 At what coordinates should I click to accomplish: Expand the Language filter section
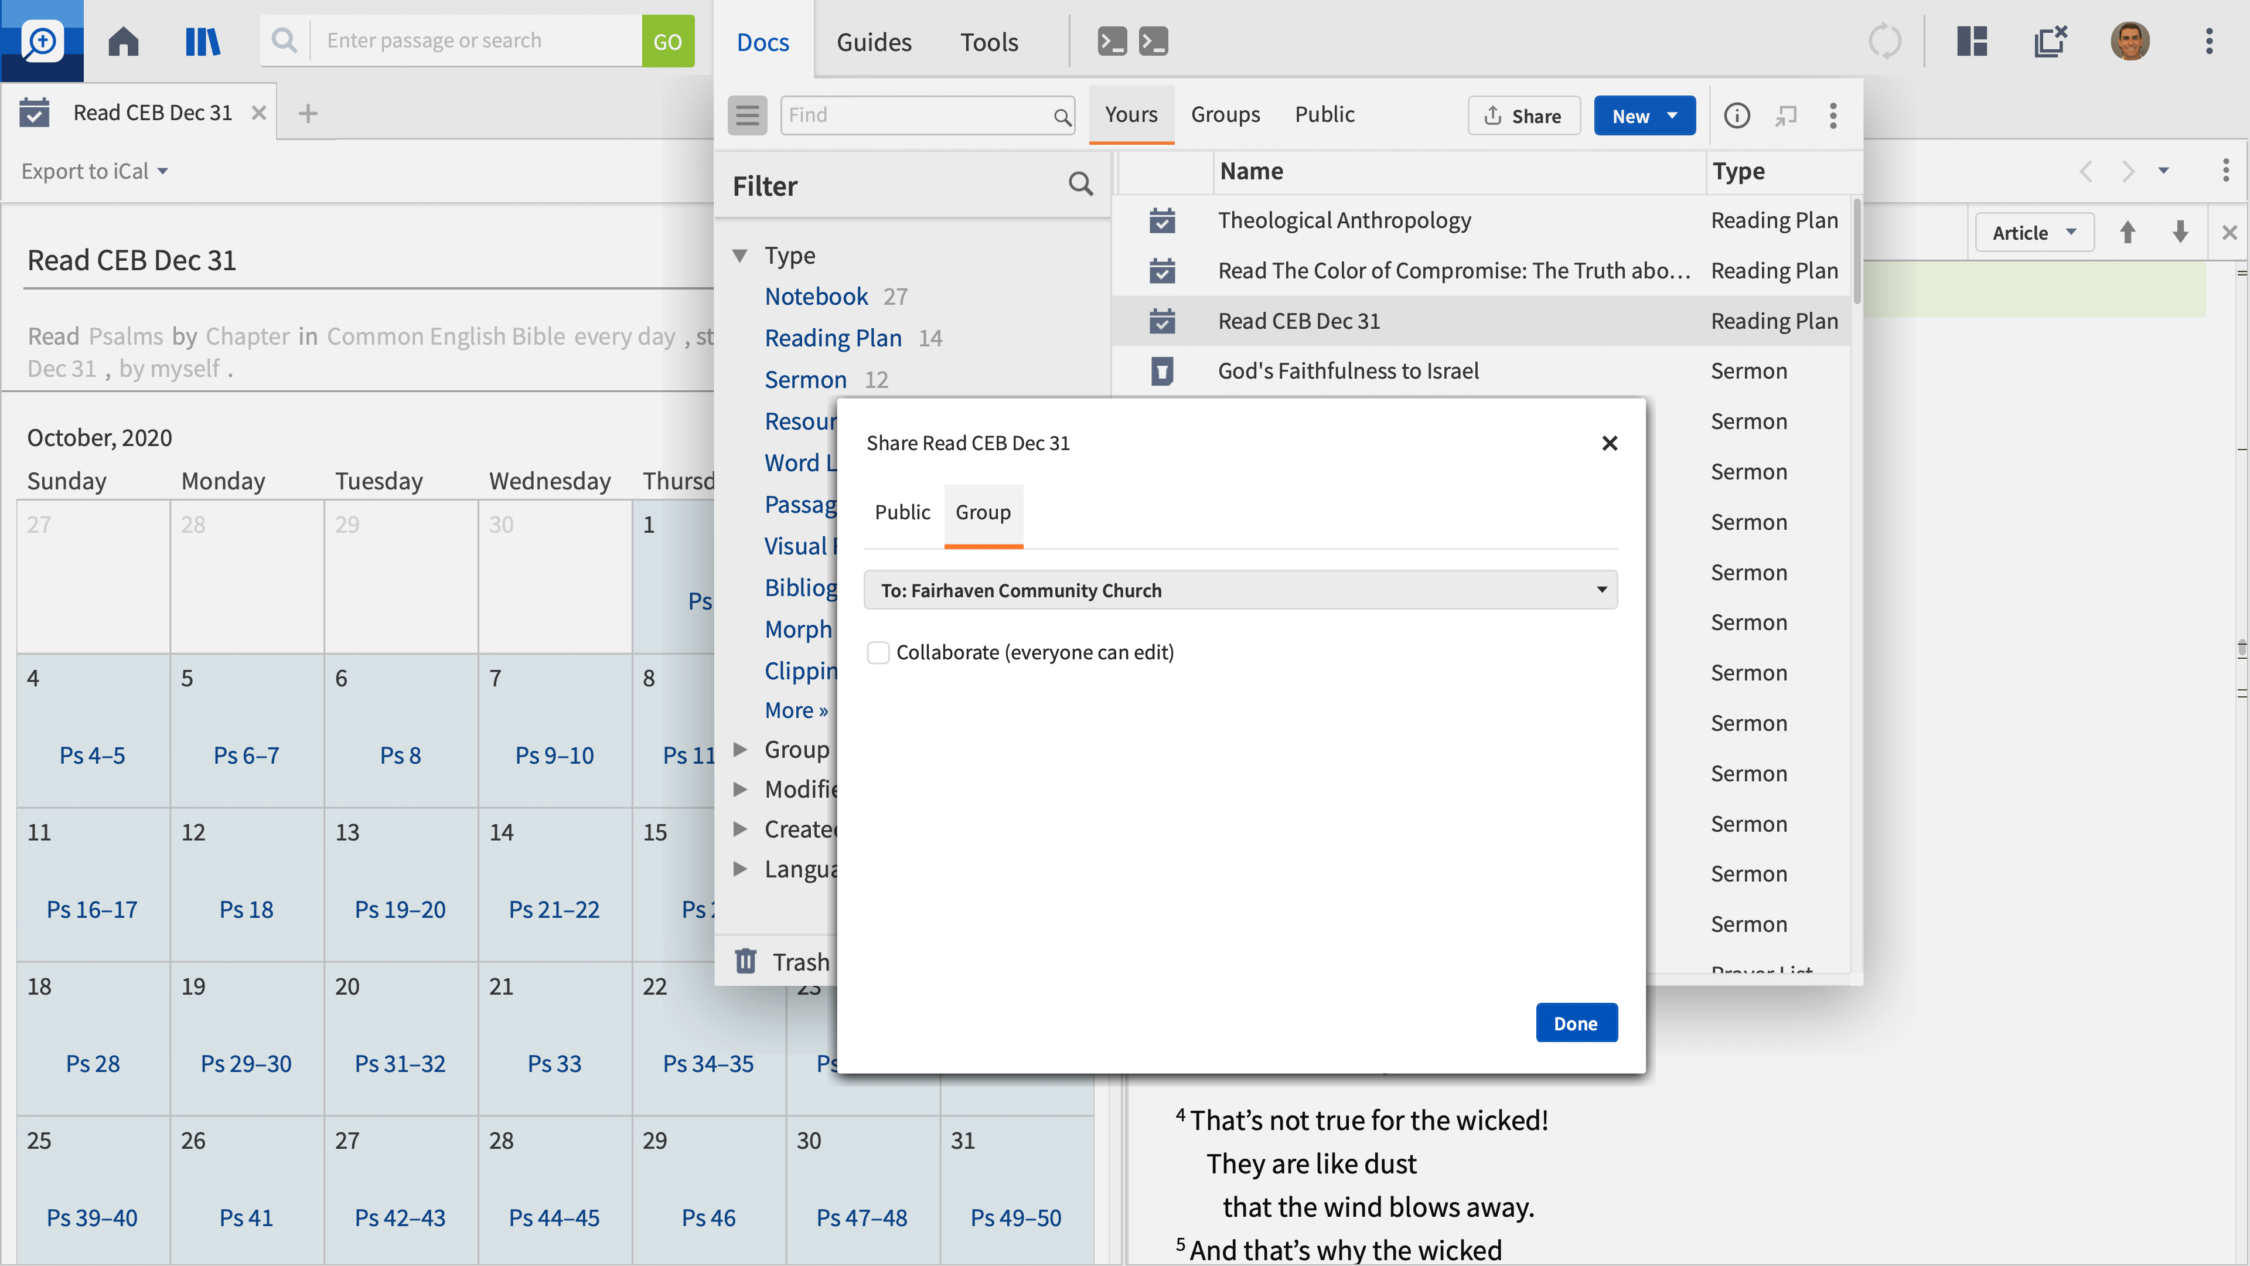pyautogui.click(x=740, y=869)
